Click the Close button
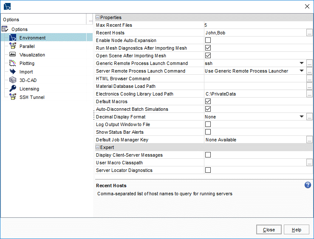Screen dimensions: 314x239 pos(269,230)
